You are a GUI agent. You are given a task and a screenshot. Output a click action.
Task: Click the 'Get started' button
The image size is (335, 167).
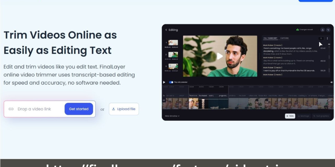point(79,109)
